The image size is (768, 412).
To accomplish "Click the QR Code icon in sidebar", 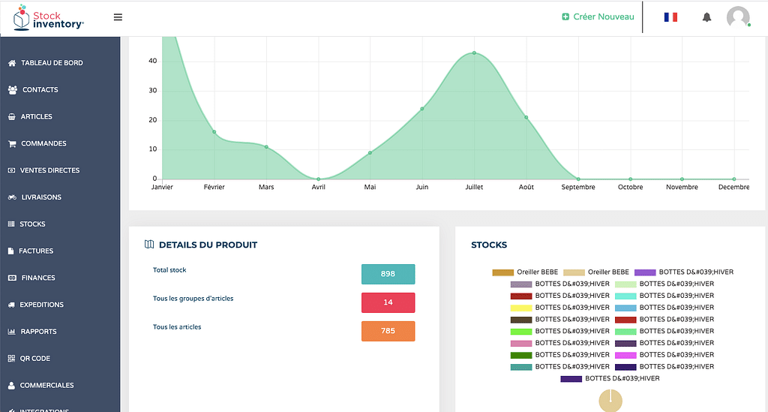I will (x=12, y=359).
